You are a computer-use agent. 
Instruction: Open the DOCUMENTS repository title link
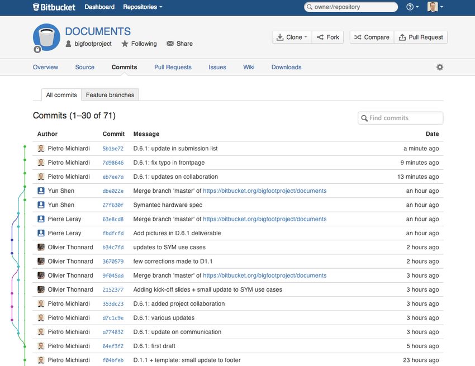pyautogui.click(x=98, y=31)
